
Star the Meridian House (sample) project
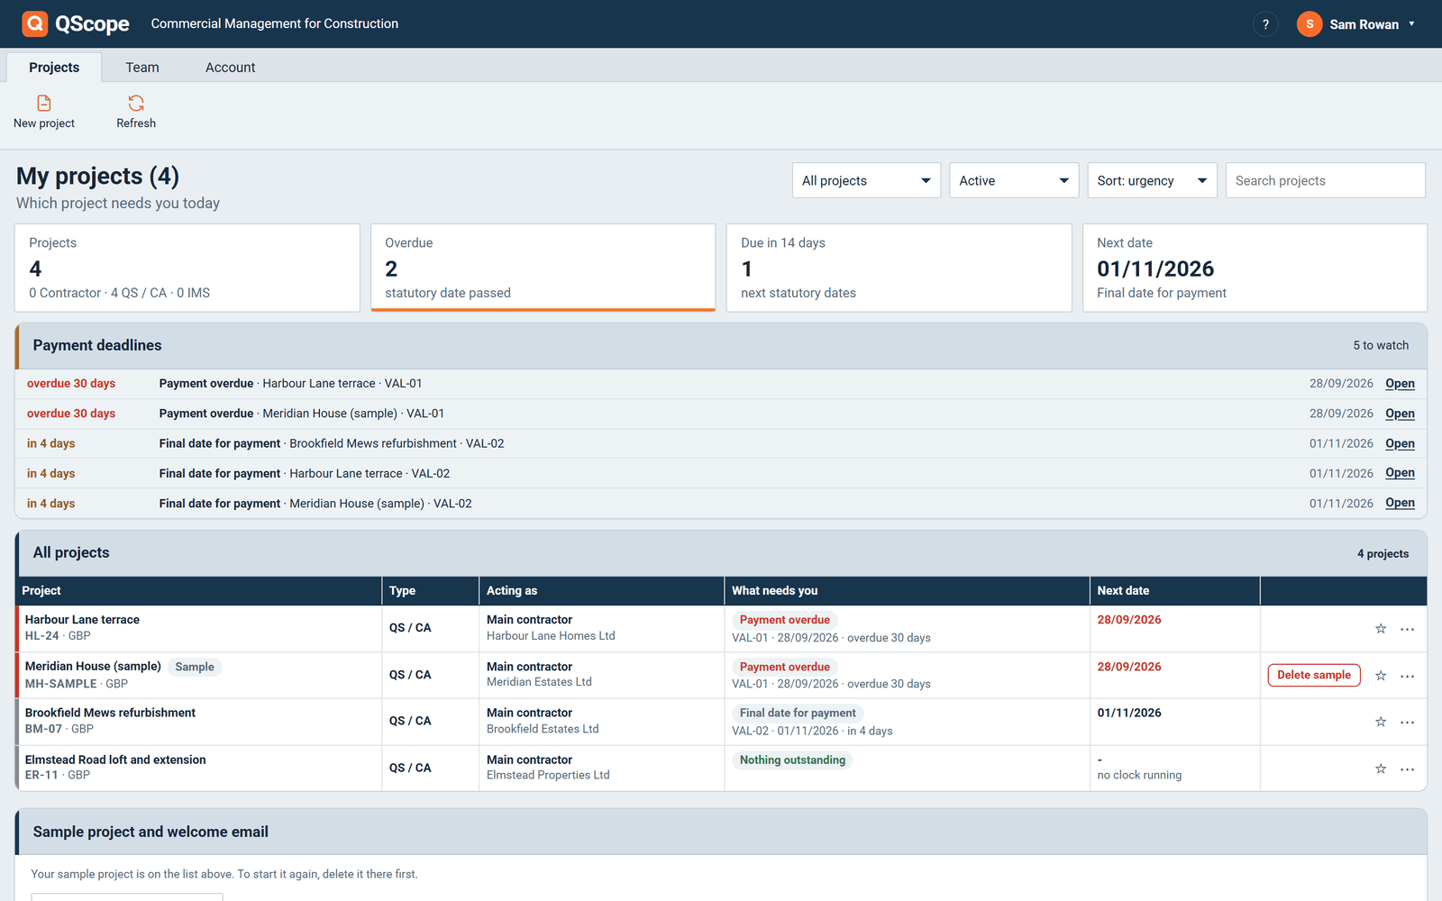click(1381, 676)
